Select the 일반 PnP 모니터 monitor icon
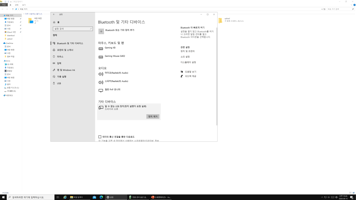 point(101,91)
